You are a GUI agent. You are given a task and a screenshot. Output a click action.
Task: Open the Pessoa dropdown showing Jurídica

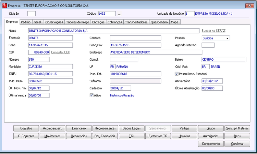point(216,38)
